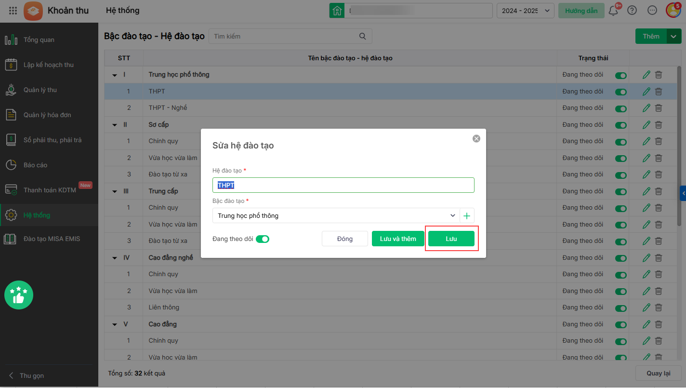Viewport: 686px width, 388px height.
Task: Click the thumbs-up feedback icon
Action: (19, 295)
